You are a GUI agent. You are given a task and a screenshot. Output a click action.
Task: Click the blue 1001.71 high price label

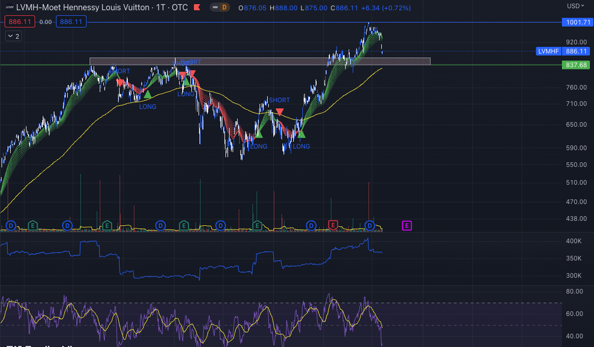(x=576, y=23)
